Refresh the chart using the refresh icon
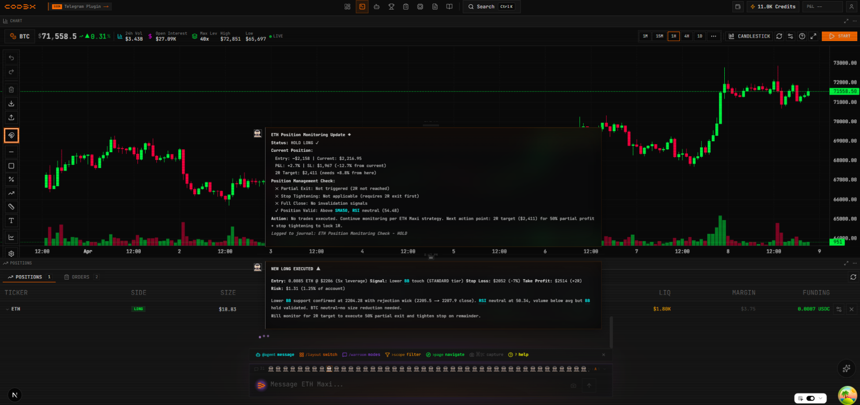 pyautogui.click(x=779, y=36)
